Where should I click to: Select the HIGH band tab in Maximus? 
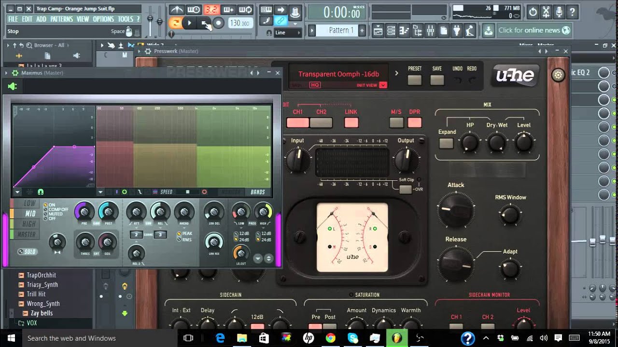tap(29, 224)
